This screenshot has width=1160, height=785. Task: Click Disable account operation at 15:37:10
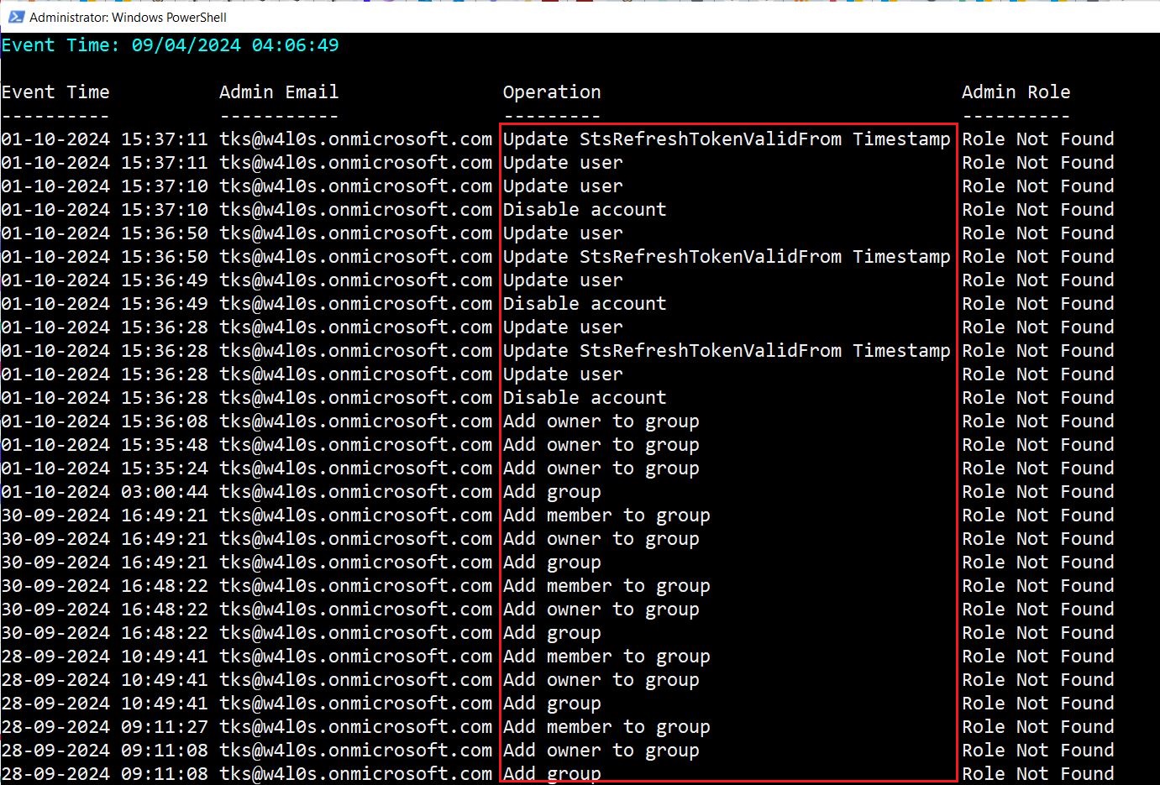coord(584,210)
